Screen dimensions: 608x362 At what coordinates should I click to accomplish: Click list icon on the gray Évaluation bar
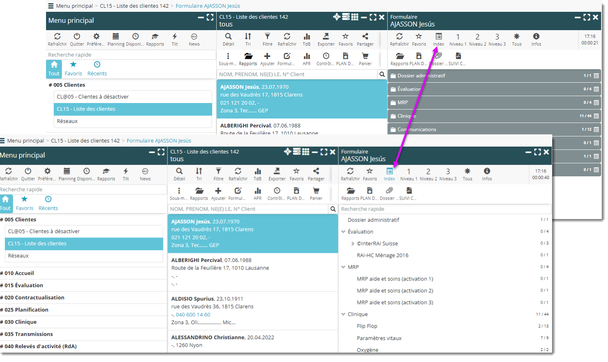click(596, 89)
